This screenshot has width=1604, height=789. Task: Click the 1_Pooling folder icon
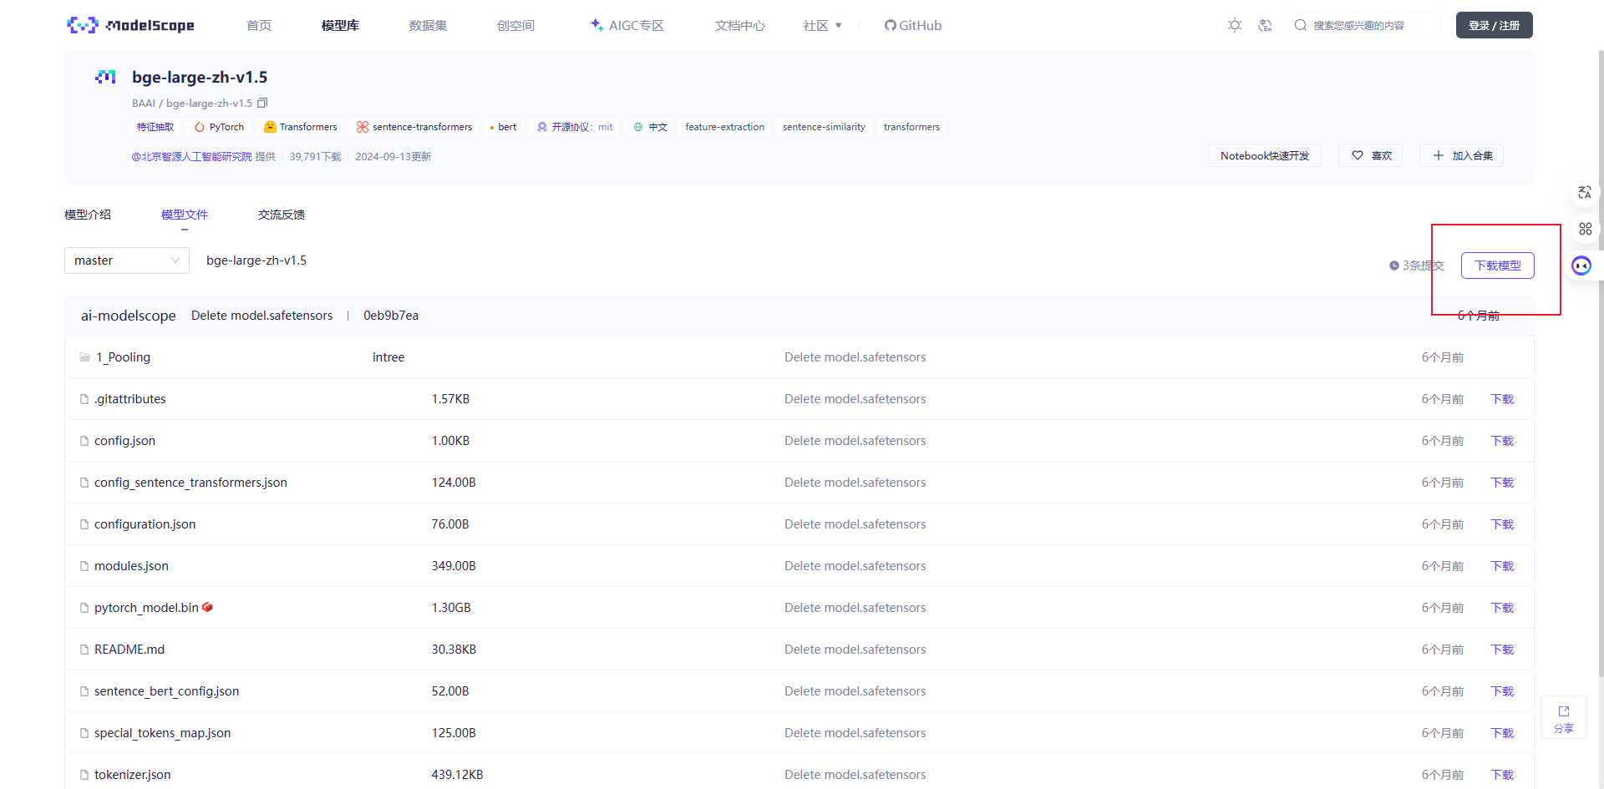pos(84,357)
